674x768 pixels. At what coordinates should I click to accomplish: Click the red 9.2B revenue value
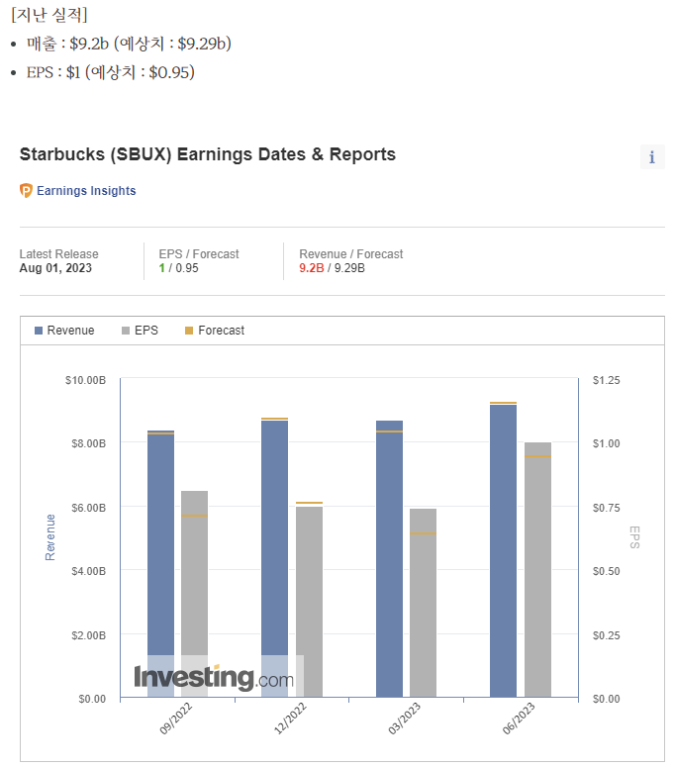tap(312, 268)
